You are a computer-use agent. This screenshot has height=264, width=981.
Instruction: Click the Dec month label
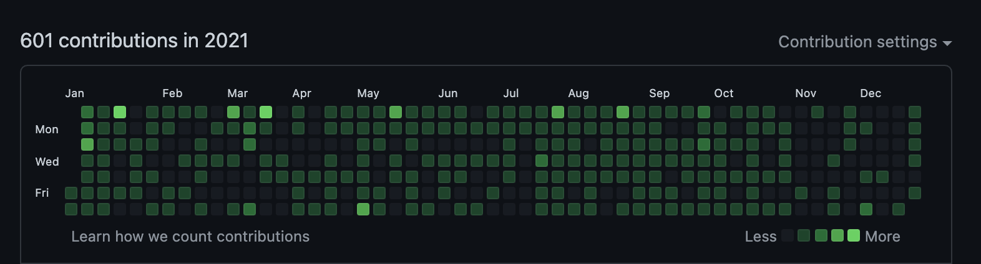pyautogui.click(x=870, y=93)
